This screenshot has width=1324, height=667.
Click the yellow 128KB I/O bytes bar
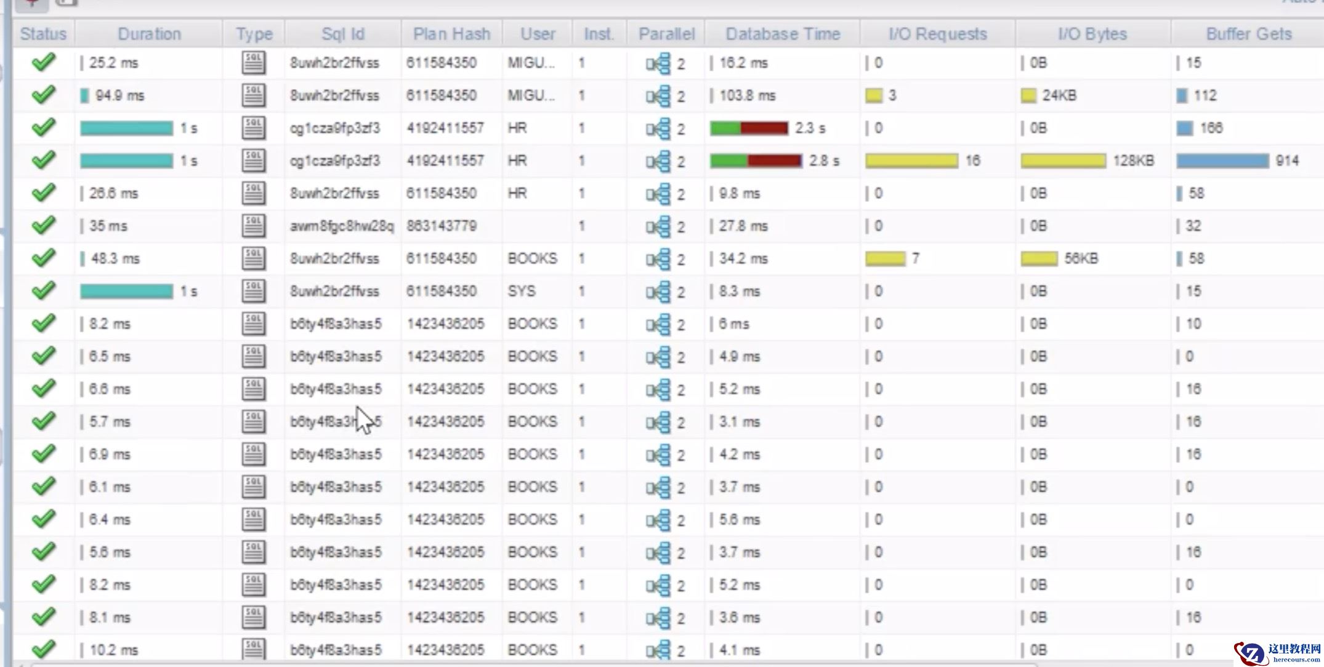click(1064, 161)
